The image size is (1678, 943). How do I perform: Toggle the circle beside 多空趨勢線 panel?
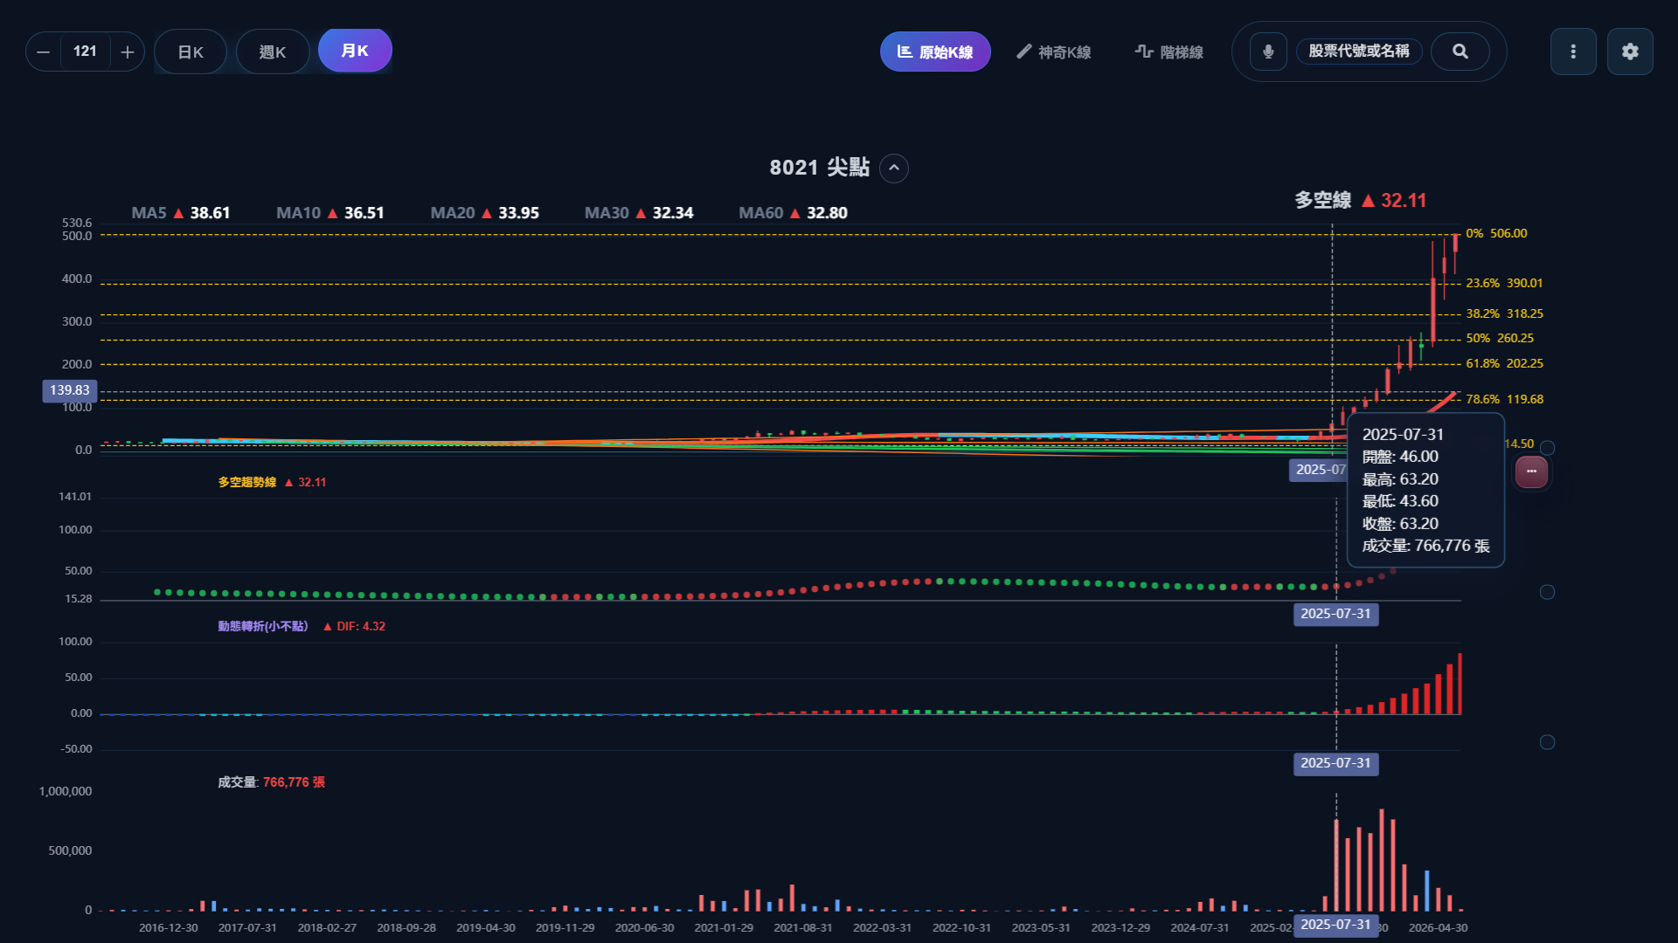pyautogui.click(x=1547, y=592)
